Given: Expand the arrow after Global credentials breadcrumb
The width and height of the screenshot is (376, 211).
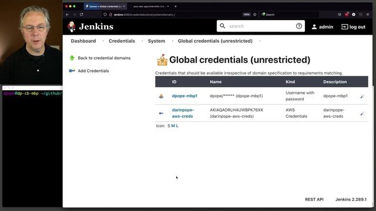Looking at the screenshot, I should [260, 41].
